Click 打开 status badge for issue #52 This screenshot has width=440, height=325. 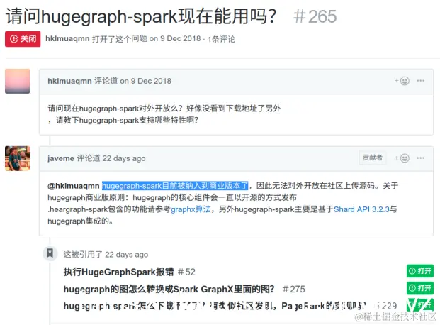coord(419,271)
